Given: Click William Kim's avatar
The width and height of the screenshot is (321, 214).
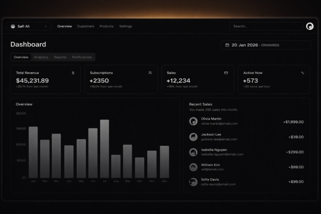Looking at the screenshot, I should 193,167.
